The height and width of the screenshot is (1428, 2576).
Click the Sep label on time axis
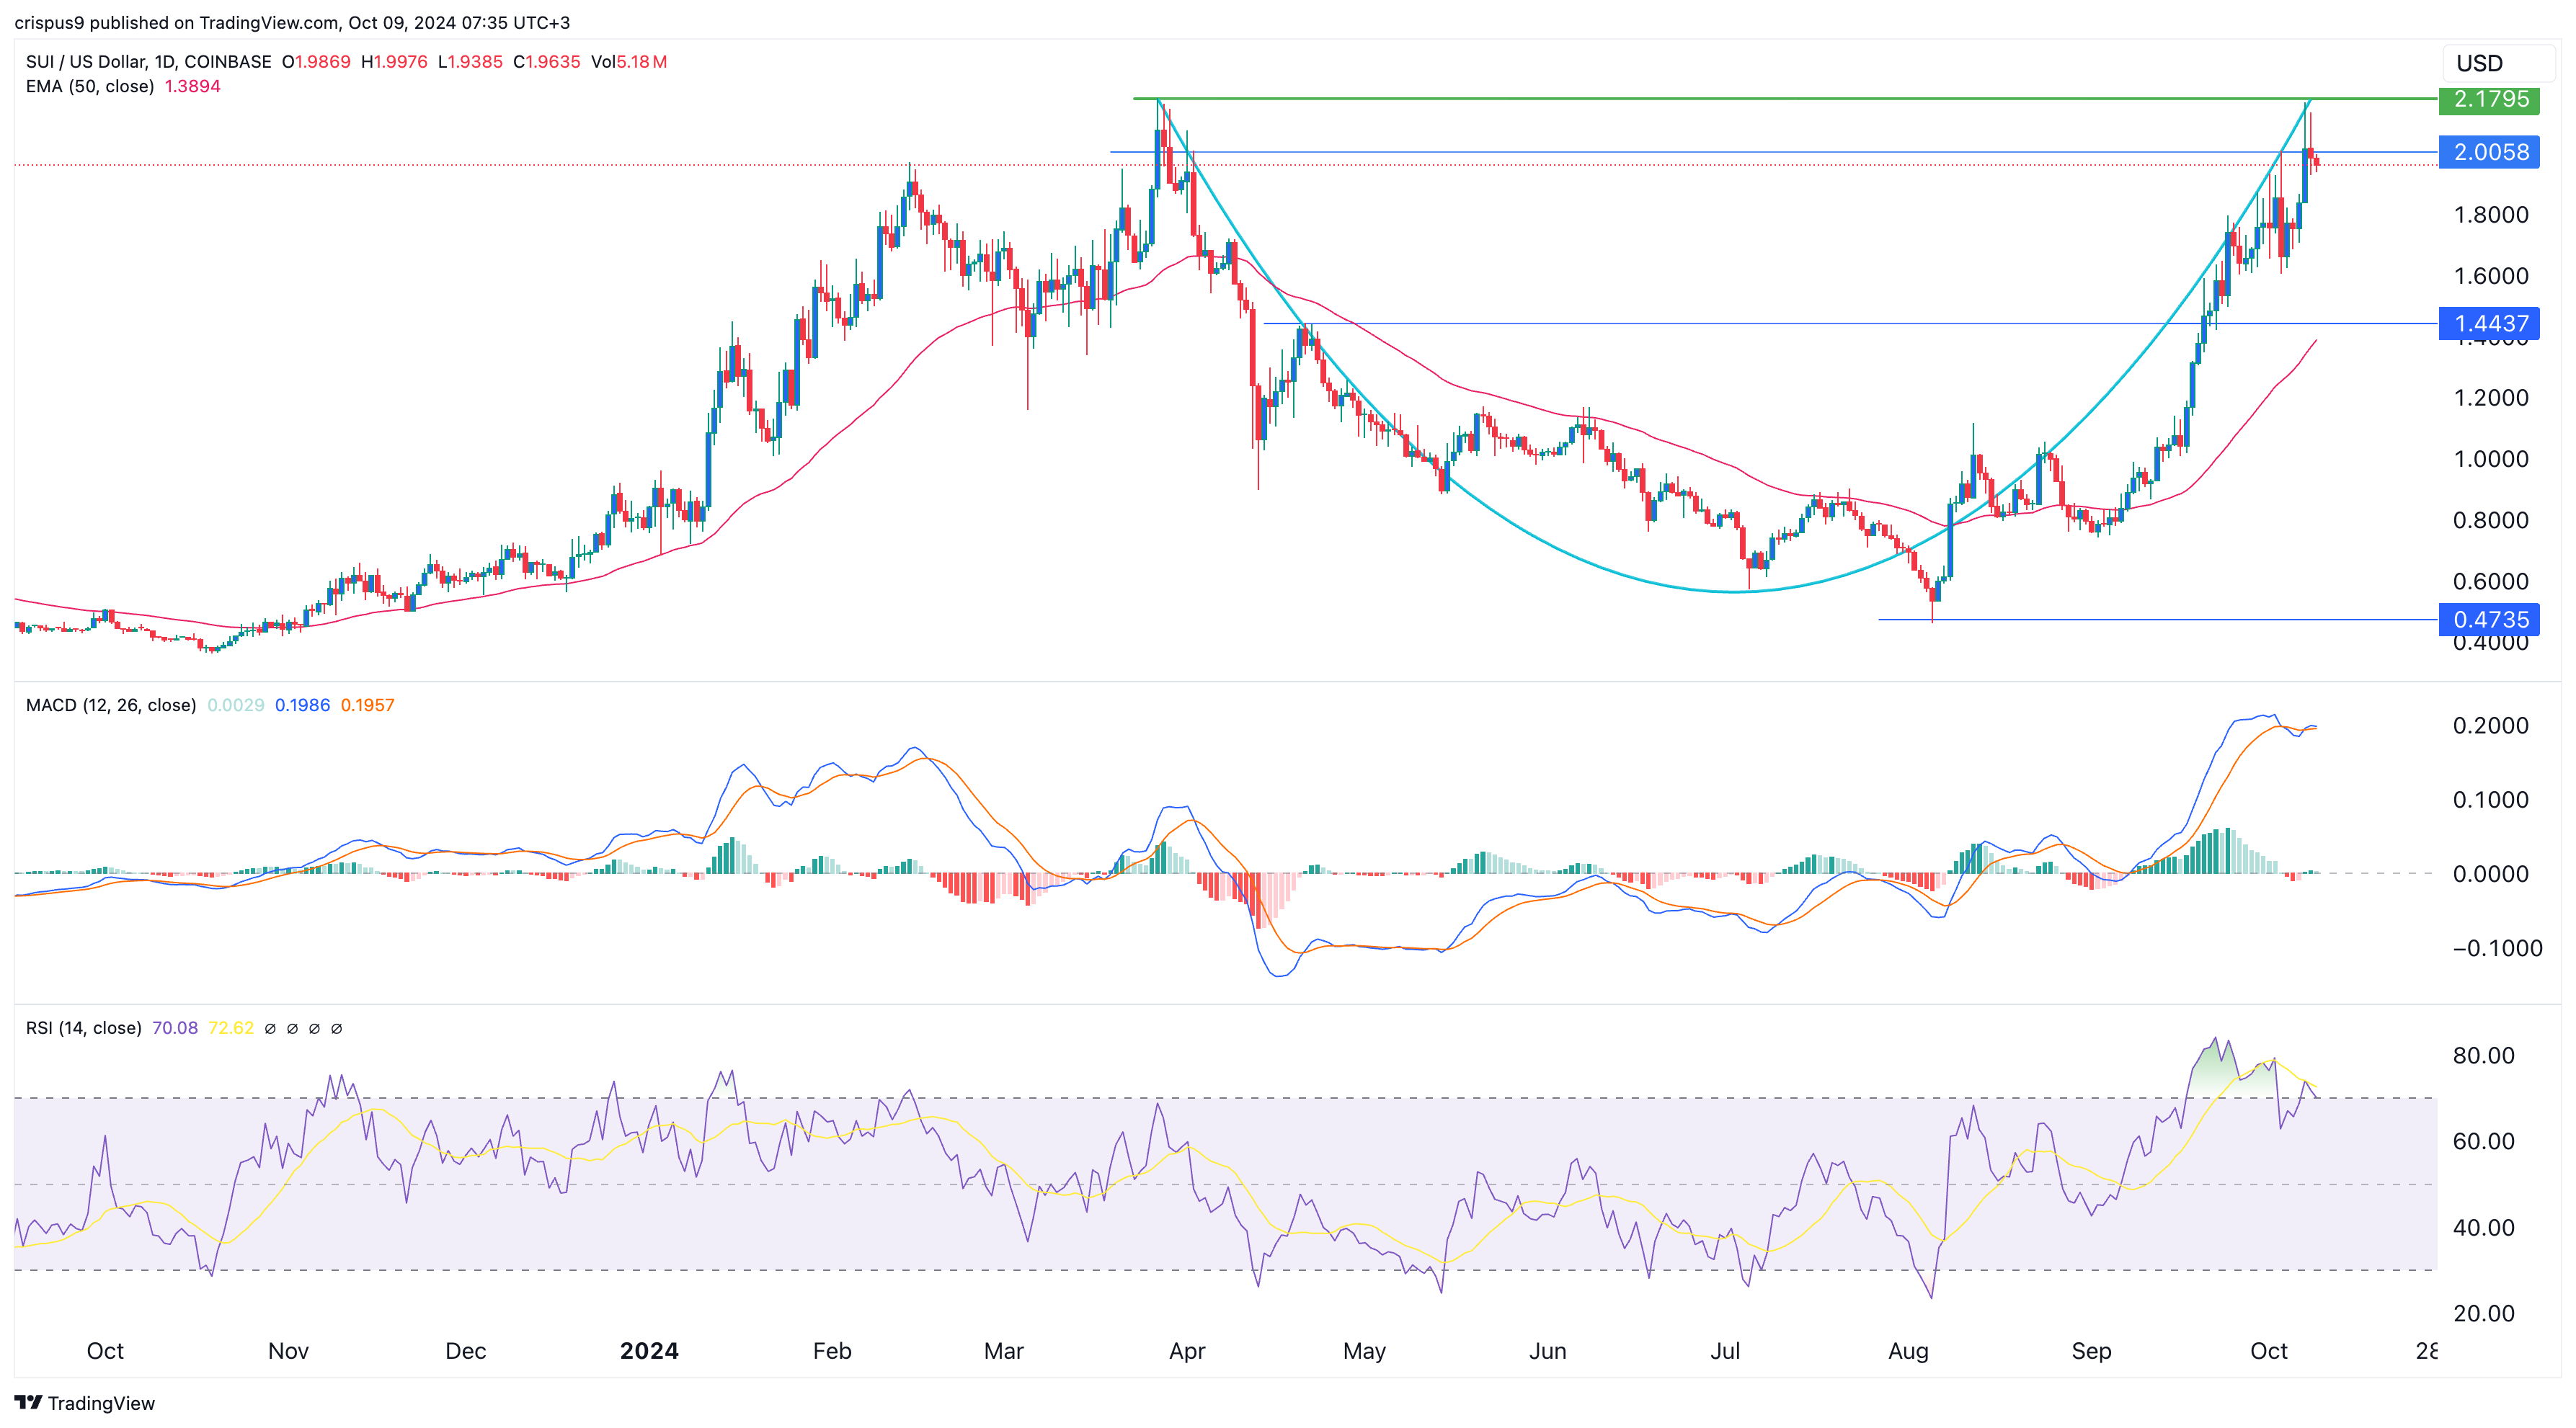[x=2091, y=1350]
